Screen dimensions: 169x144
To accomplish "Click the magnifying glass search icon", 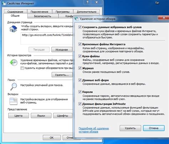I will click(14, 87).
